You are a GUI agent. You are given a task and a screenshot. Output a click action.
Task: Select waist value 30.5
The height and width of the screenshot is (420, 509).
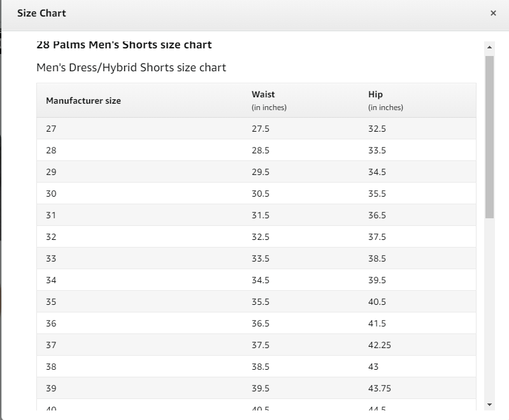pos(261,193)
